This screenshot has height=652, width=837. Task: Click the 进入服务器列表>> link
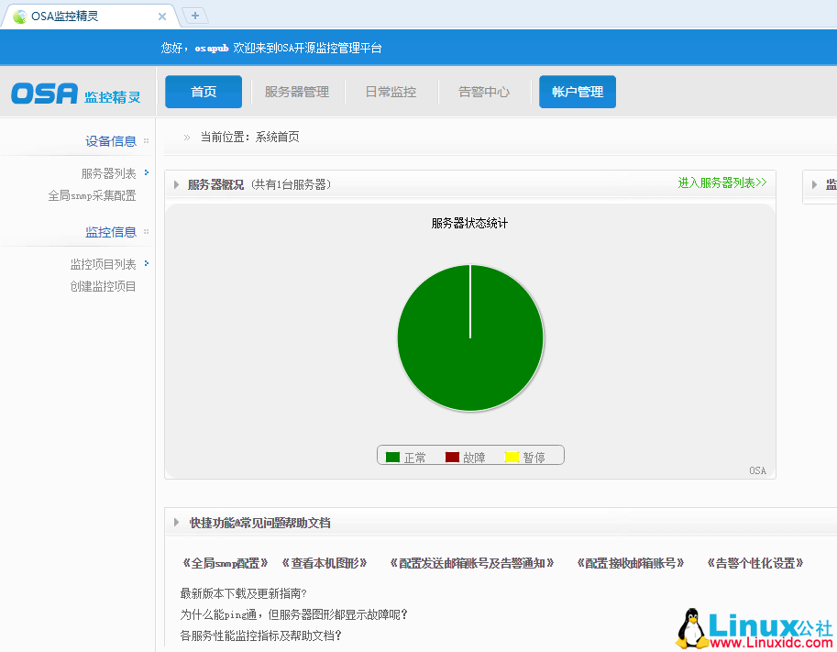pyautogui.click(x=722, y=183)
